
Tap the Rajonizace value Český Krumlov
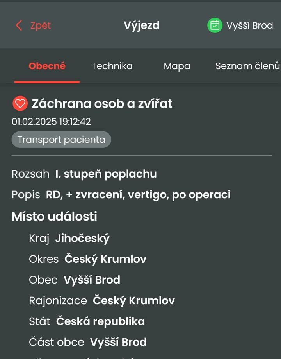point(133,300)
